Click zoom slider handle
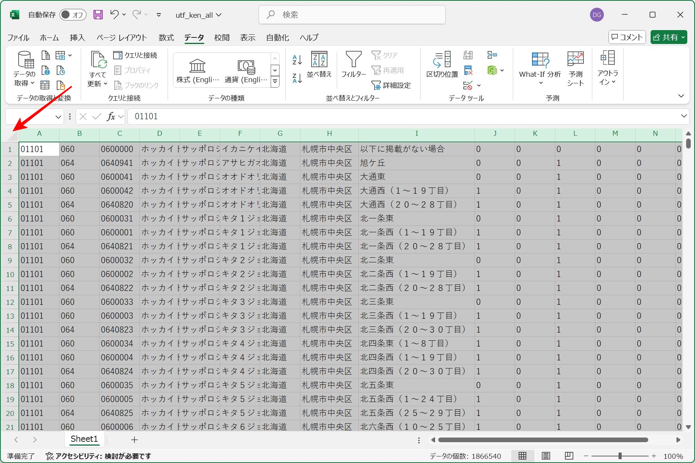Viewport: 695px width, 463px height. pos(620,456)
